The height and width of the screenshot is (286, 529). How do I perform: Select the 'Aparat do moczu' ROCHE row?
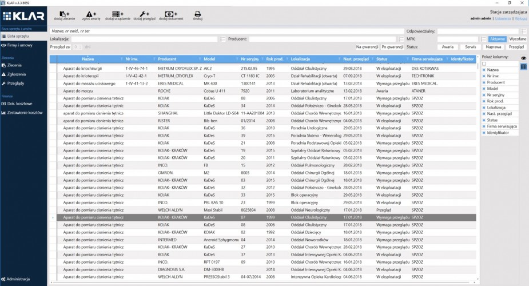point(263,91)
